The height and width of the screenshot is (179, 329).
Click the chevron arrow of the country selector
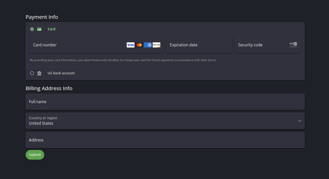[300, 121]
